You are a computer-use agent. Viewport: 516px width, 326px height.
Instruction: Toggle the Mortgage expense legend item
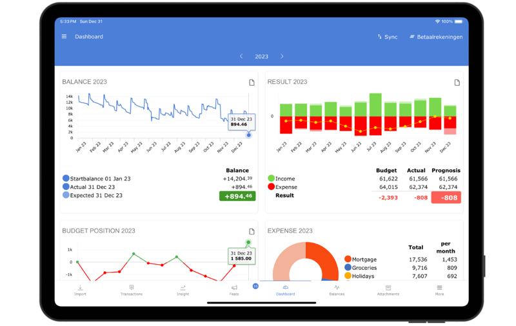click(348, 259)
